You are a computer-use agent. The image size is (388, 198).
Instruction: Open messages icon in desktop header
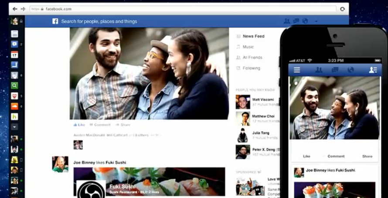[296, 21]
